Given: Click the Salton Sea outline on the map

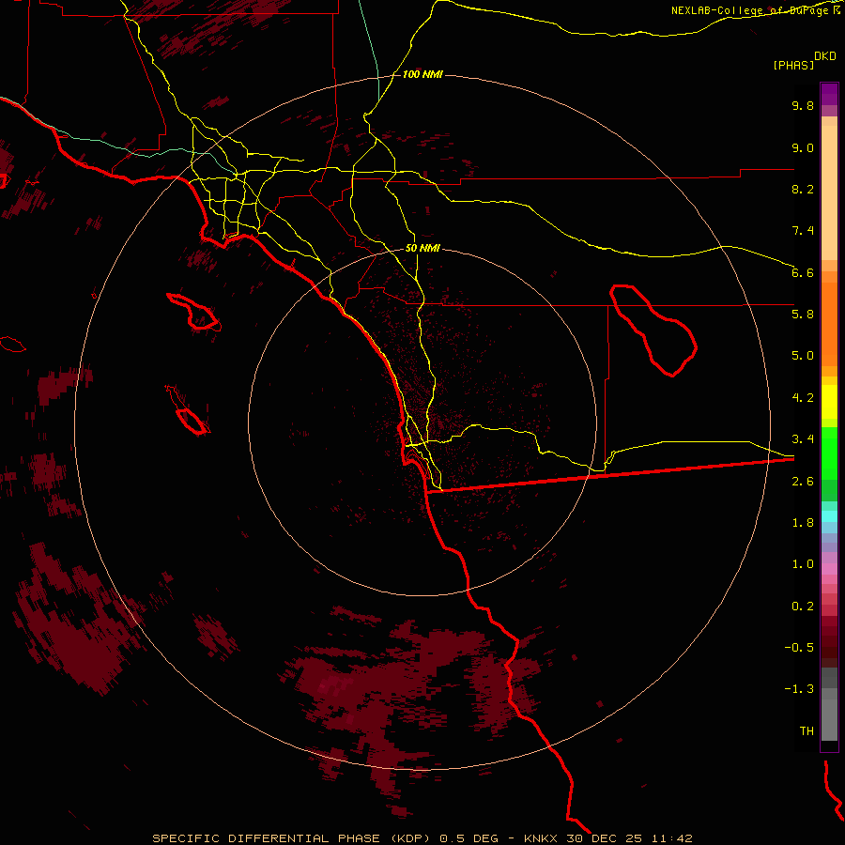Looking at the screenshot, I should (x=653, y=330).
